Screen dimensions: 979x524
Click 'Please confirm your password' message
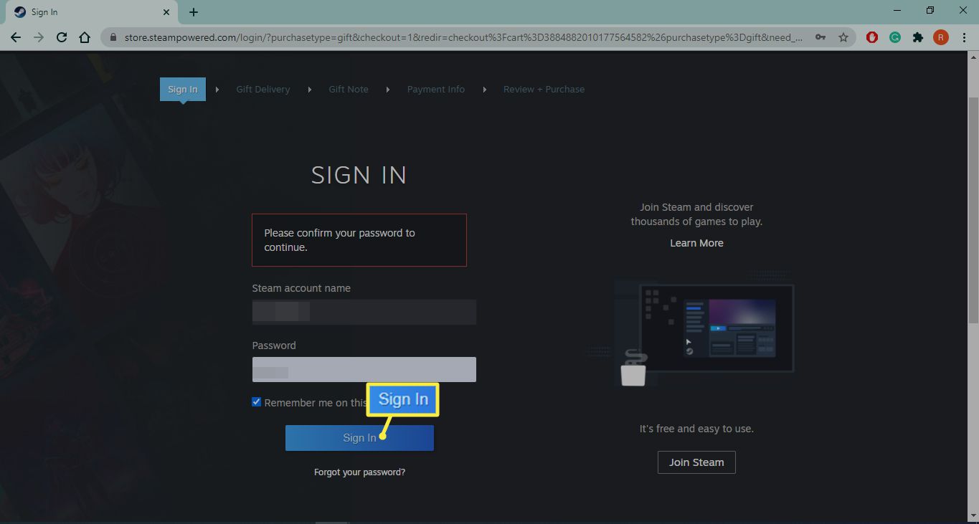pyautogui.click(x=359, y=240)
